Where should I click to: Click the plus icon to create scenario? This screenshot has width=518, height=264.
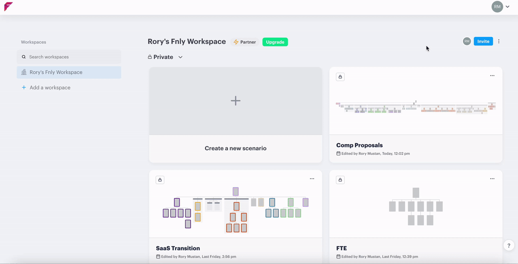coord(236,101)
